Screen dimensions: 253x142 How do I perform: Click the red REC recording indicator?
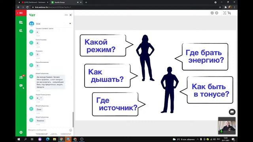coord(21,13)
